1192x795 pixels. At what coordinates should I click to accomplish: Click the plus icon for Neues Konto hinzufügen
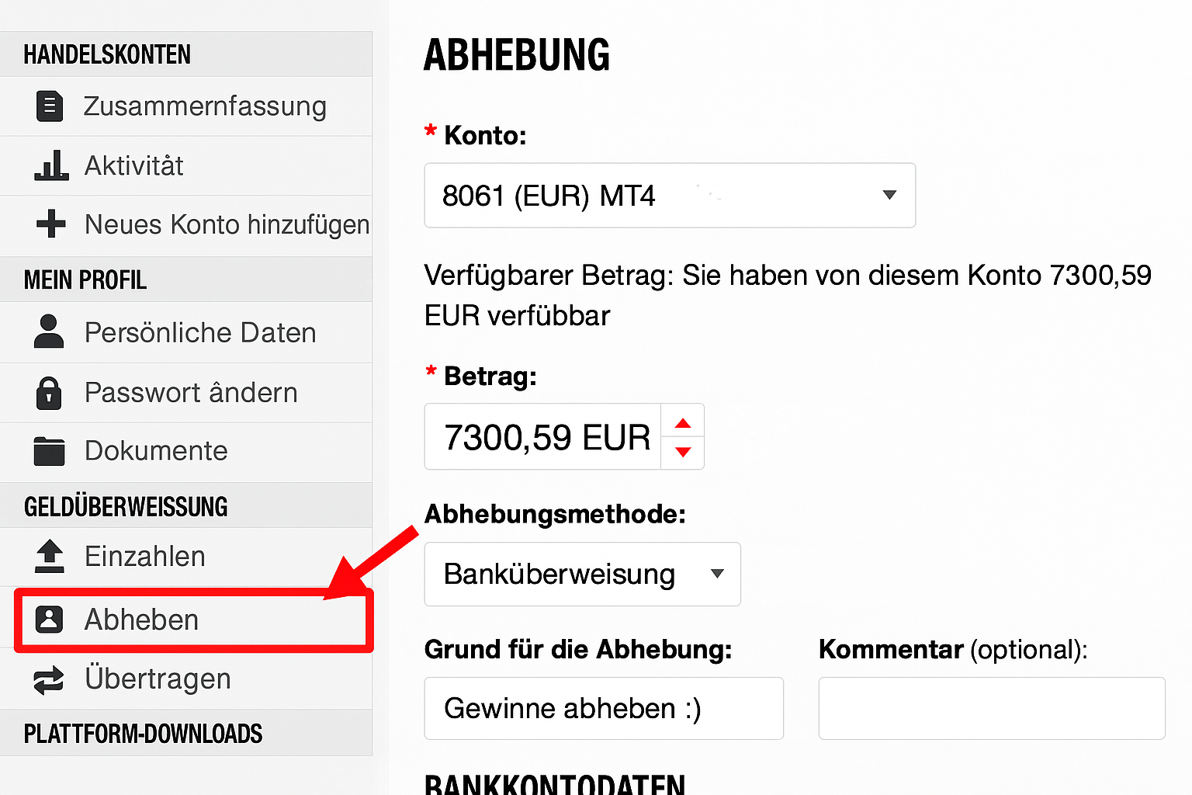pyautogui.click(x=50, y=224)
